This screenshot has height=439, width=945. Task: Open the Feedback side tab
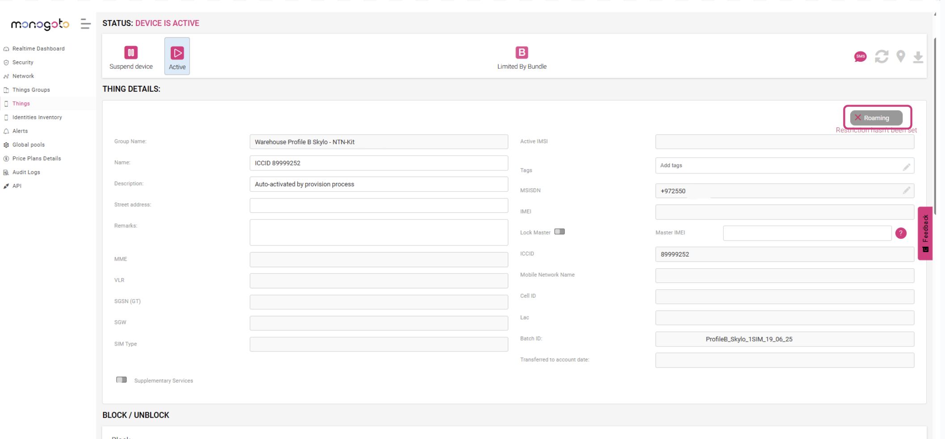tap(925, 233)
